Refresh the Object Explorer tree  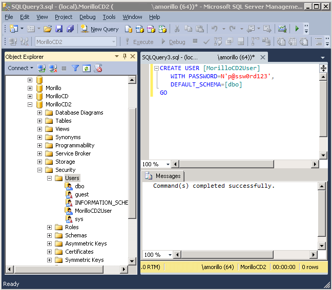pos(87,68)
